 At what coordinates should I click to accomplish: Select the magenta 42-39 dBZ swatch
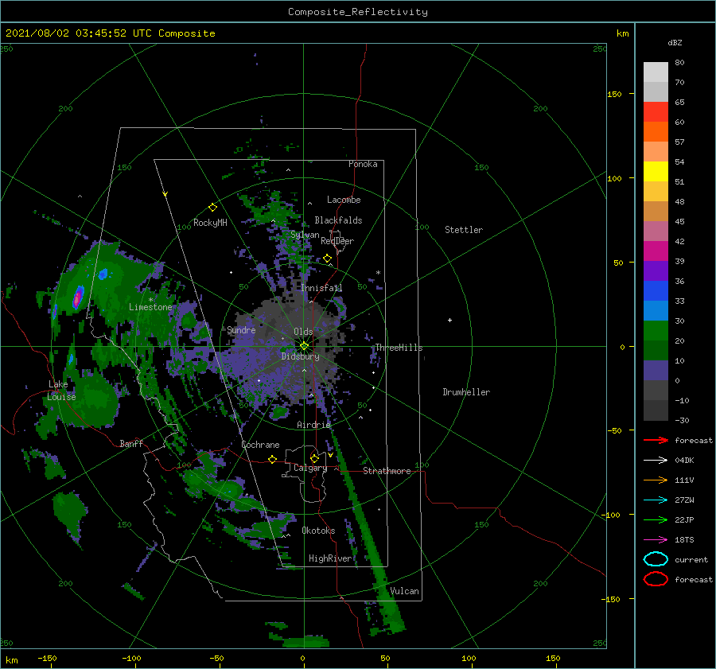point(656,251)
